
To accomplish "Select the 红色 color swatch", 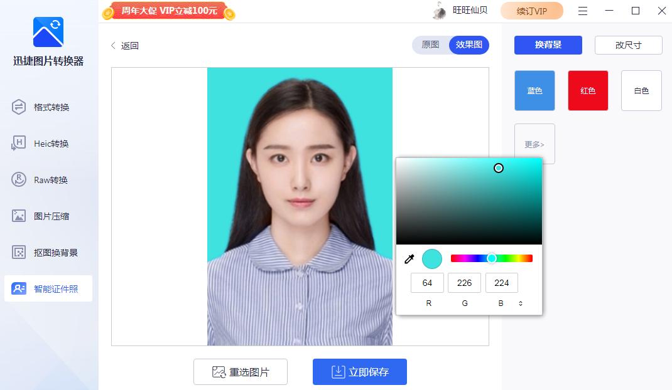I will [588, 90].
